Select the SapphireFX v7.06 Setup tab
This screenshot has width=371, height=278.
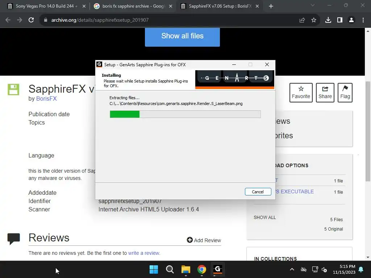click(220, 6)
